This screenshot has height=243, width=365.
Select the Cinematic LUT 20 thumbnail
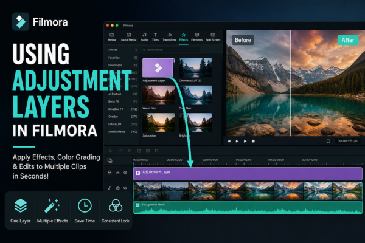pos(195,67)
